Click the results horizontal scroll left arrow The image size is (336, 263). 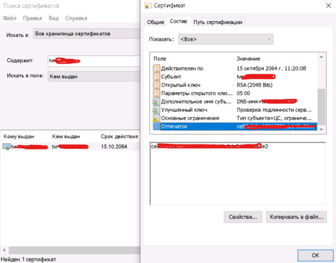pos(4,250)
